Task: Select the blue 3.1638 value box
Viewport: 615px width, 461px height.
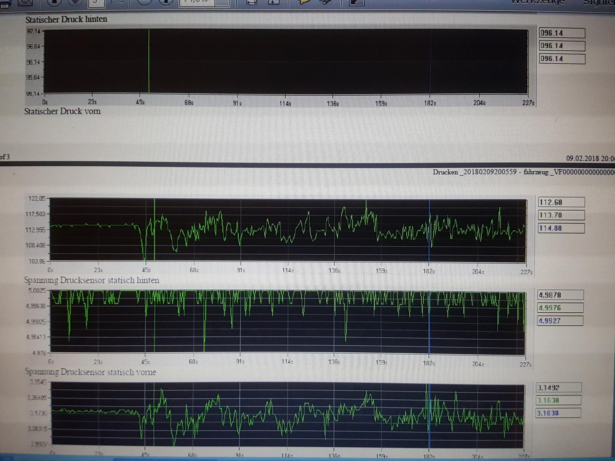Action: coord(558,413)
